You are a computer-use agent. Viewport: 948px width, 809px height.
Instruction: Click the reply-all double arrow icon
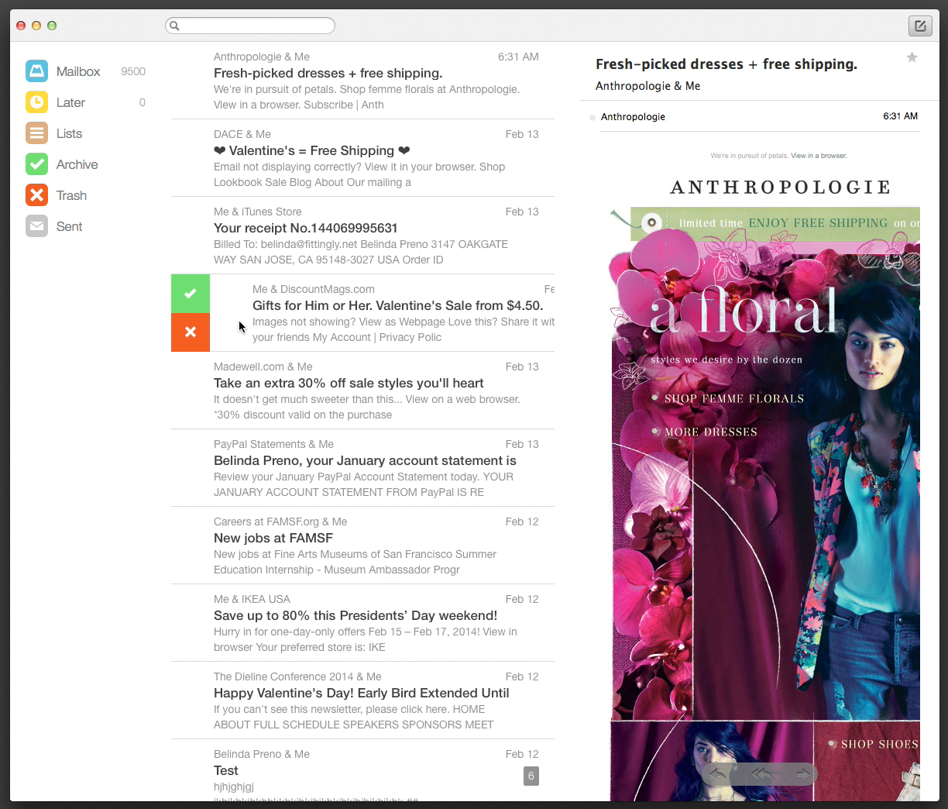762,773
